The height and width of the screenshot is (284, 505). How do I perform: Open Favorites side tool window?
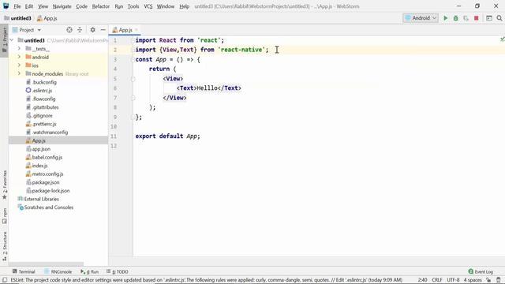pos(5,185)
